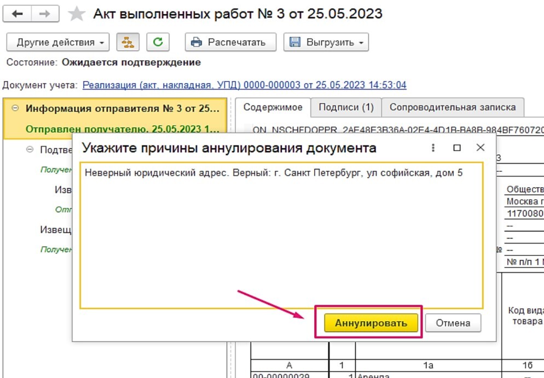The height and width of the screenshot is (378, 544).
Task: Collapse the Информация отправителя tree node
Action: (15, 109)
